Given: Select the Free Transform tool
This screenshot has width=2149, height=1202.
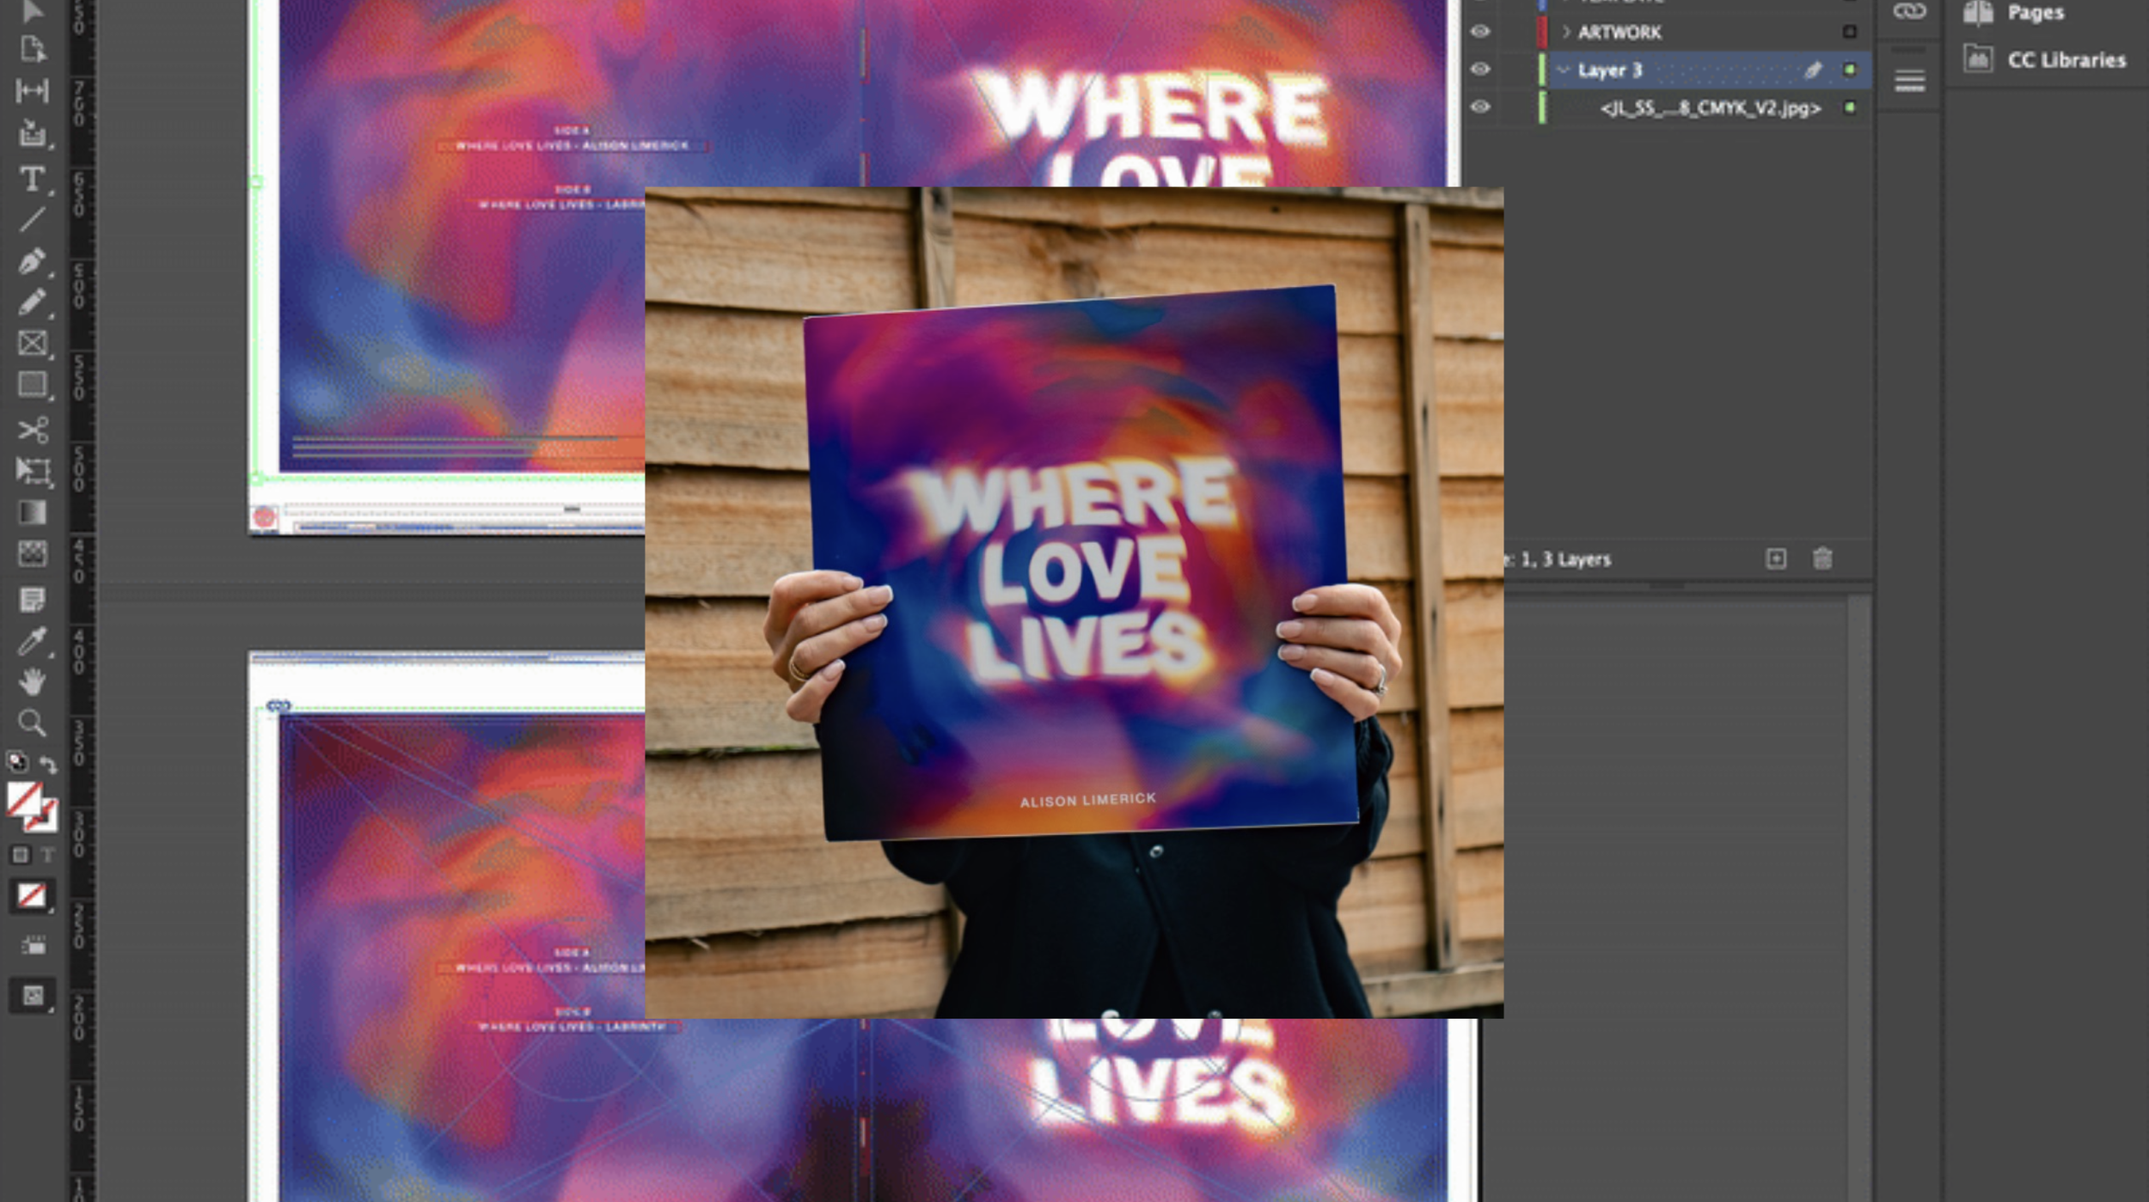Looking at the screenshot, I should pyautogui.click(x=33, y=471).
